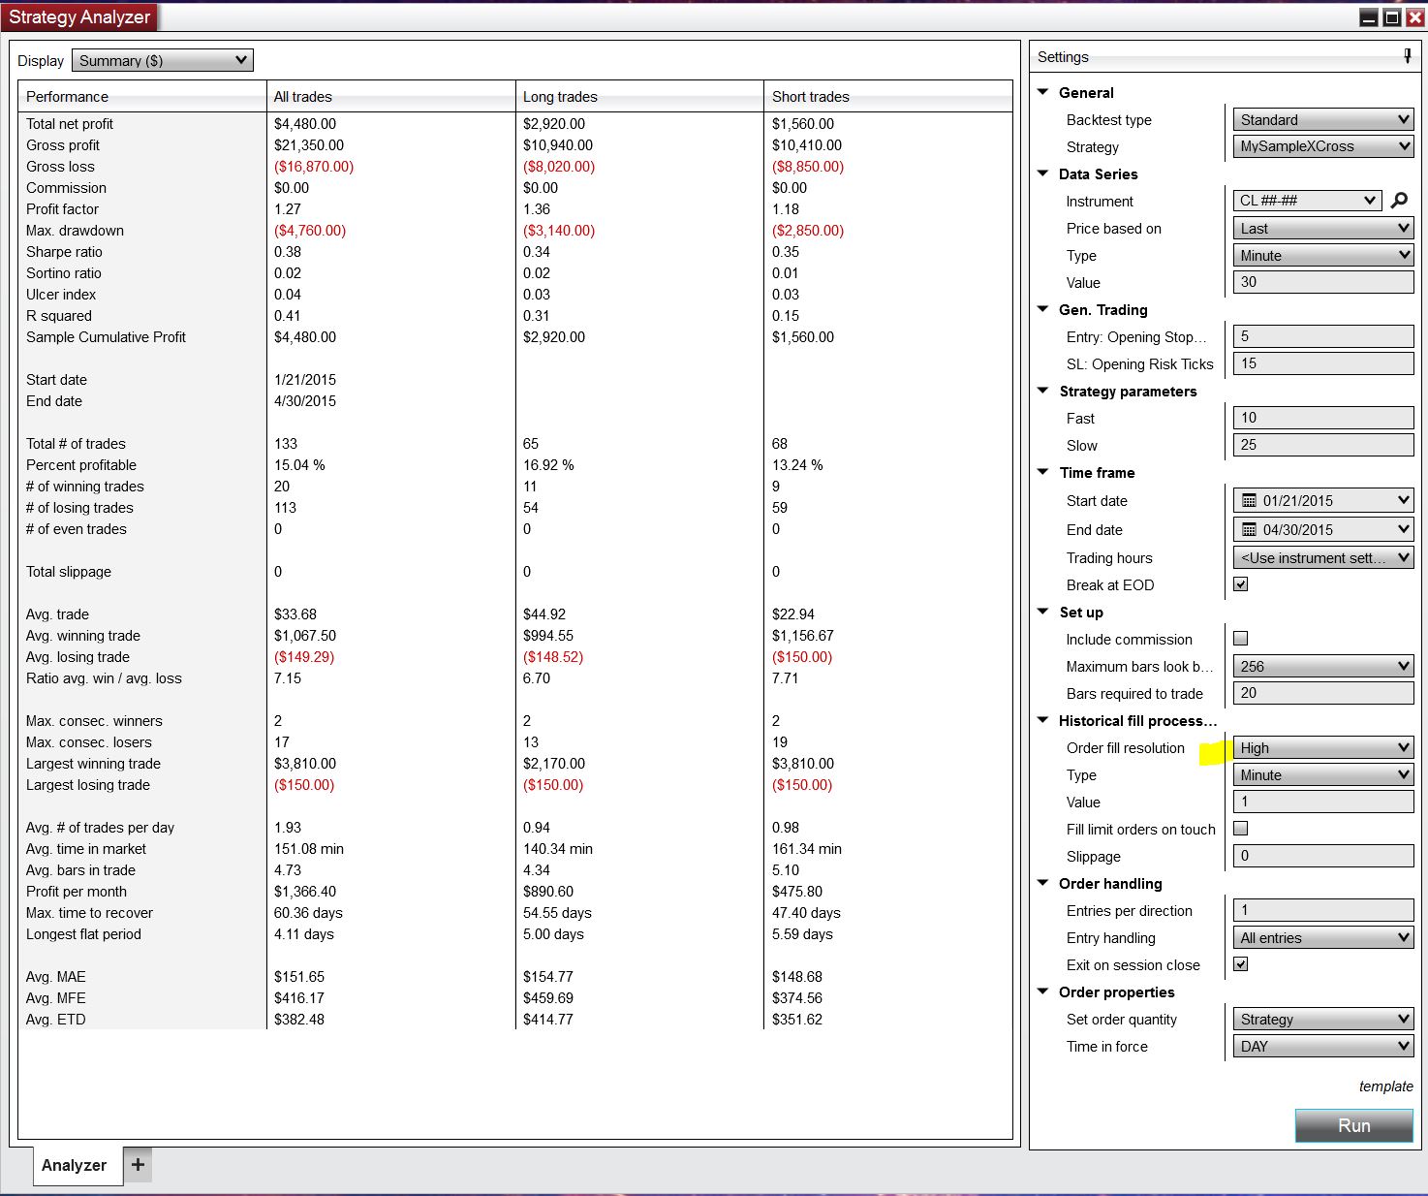
Task: Select the Total net profit row label
Action: pos(70,124)
